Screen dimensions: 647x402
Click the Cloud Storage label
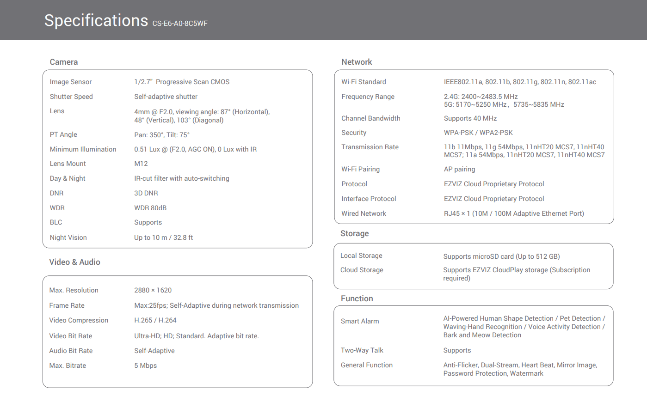(362, 270)
